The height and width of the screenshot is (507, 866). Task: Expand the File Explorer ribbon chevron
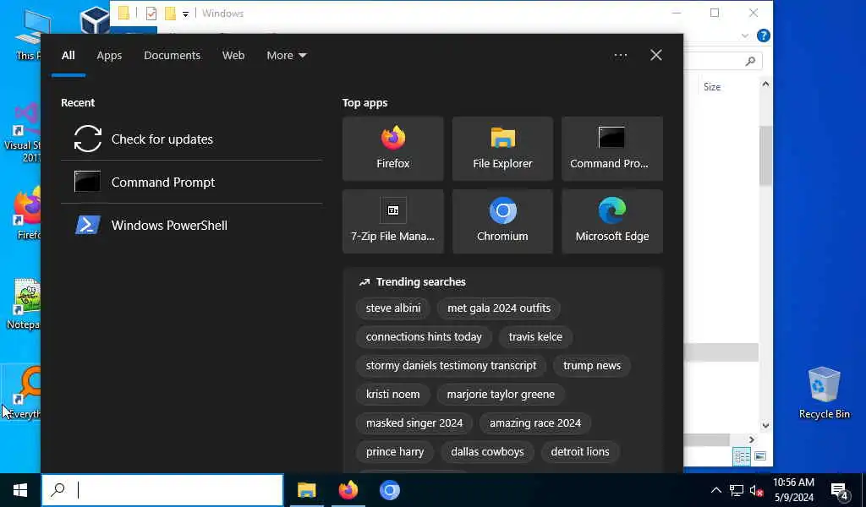(745, 35)
